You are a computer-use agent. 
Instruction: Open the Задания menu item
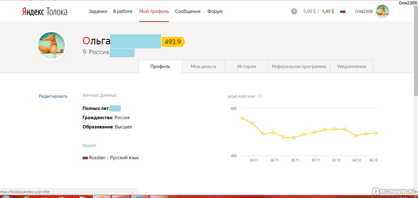pyautogui.click(x=98, y=11)
